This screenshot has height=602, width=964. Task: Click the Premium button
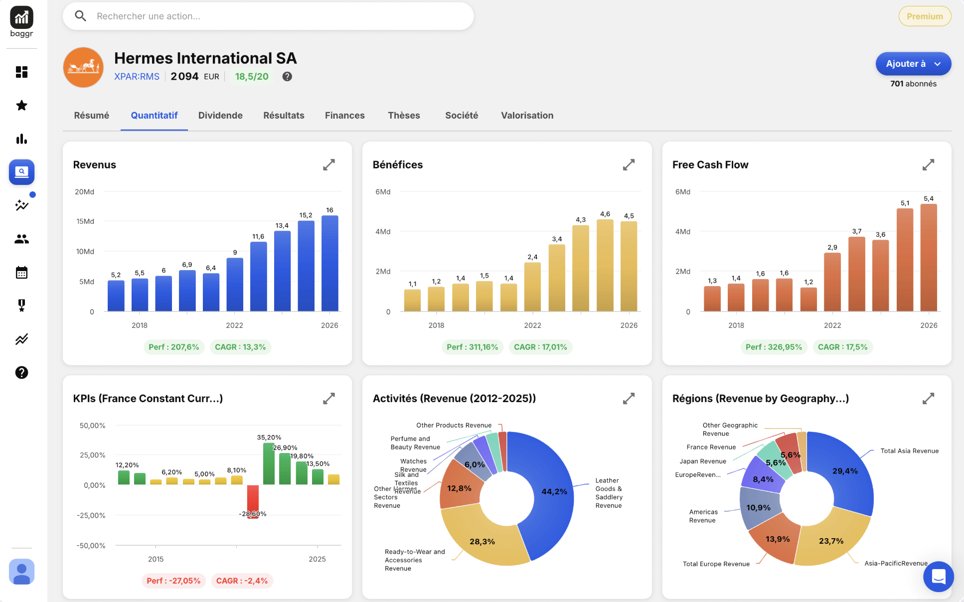[x=925, y=16]
